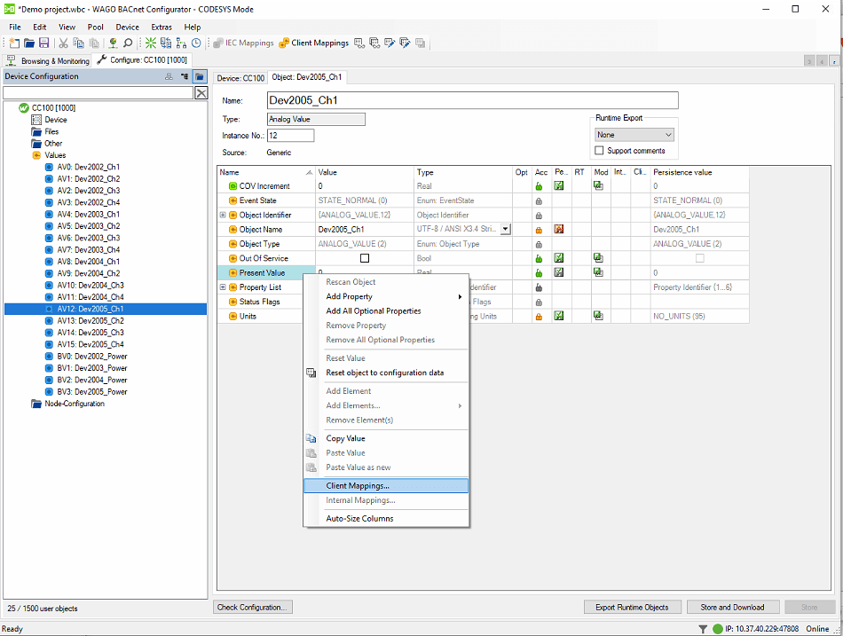Click the Mod icon in Units row

point(598,316)
